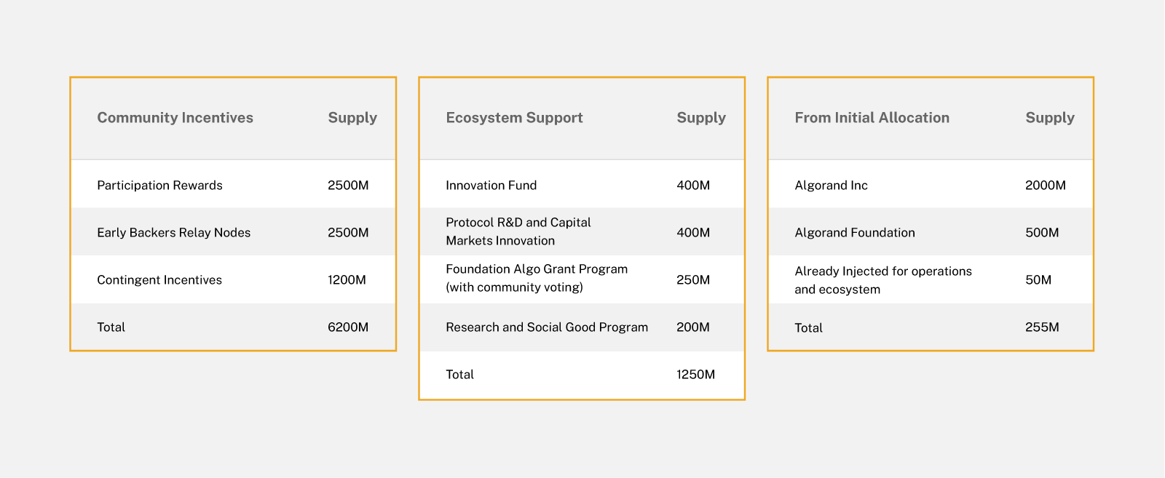Select the Contingent Incentives row label

[159, 280]
